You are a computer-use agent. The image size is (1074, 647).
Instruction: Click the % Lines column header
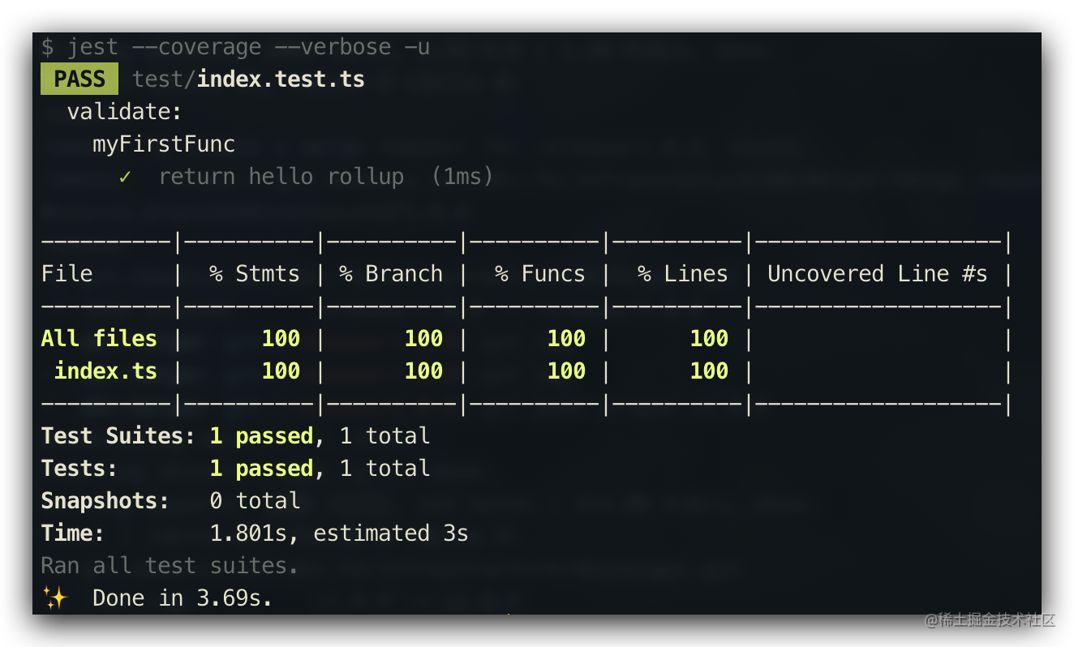(x=683, y=274)
